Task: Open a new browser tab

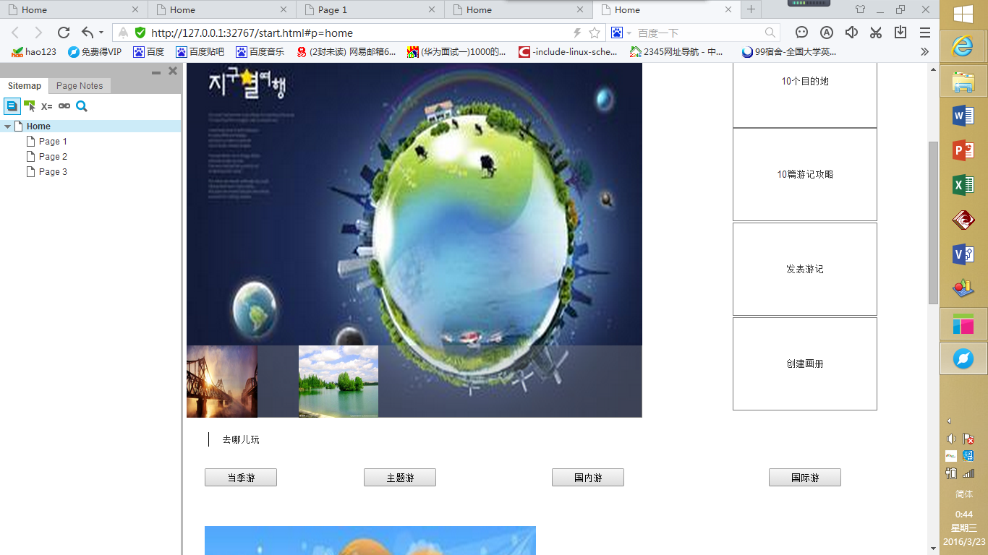Action: pyautogui.click(x=751, y=9)
